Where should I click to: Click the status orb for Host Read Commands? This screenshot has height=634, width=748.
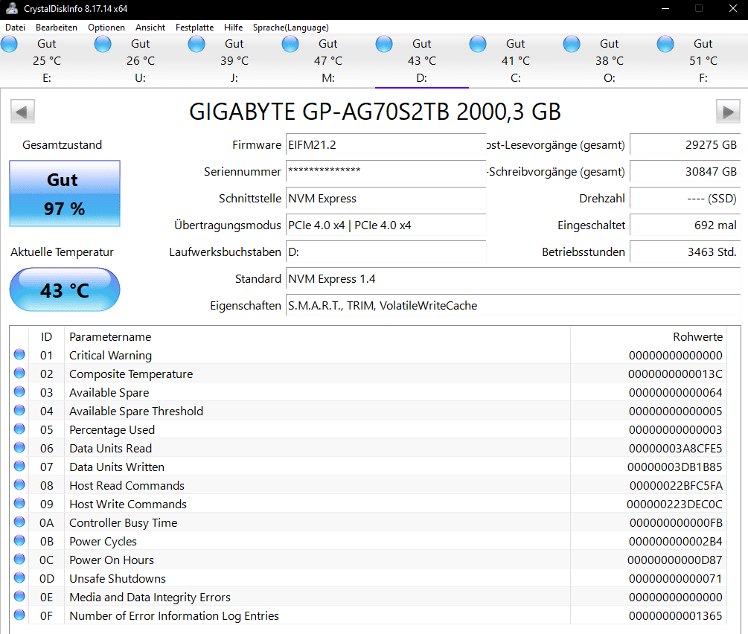pos(19,484)
